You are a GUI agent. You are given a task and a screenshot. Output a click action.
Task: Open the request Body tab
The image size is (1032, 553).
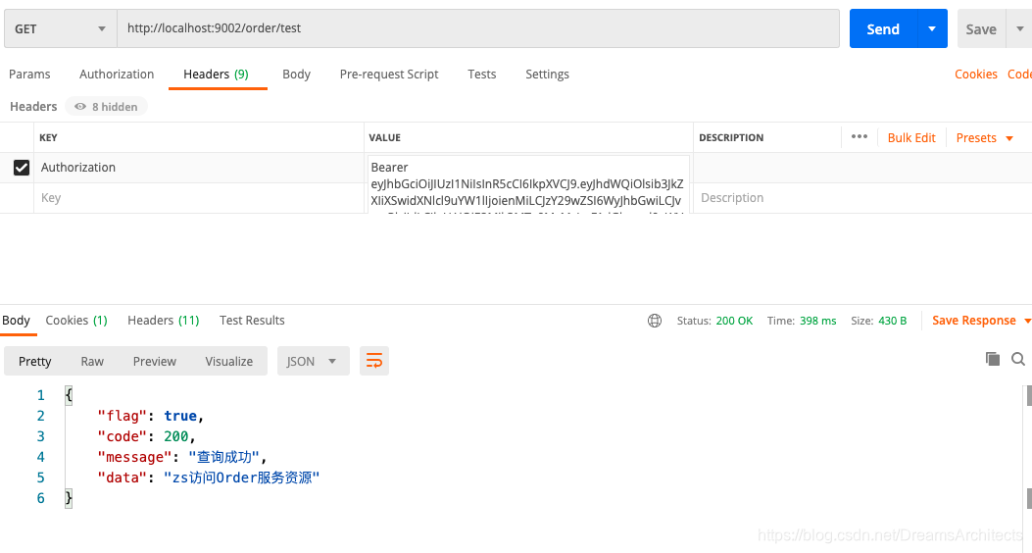(x=296, y=75)
